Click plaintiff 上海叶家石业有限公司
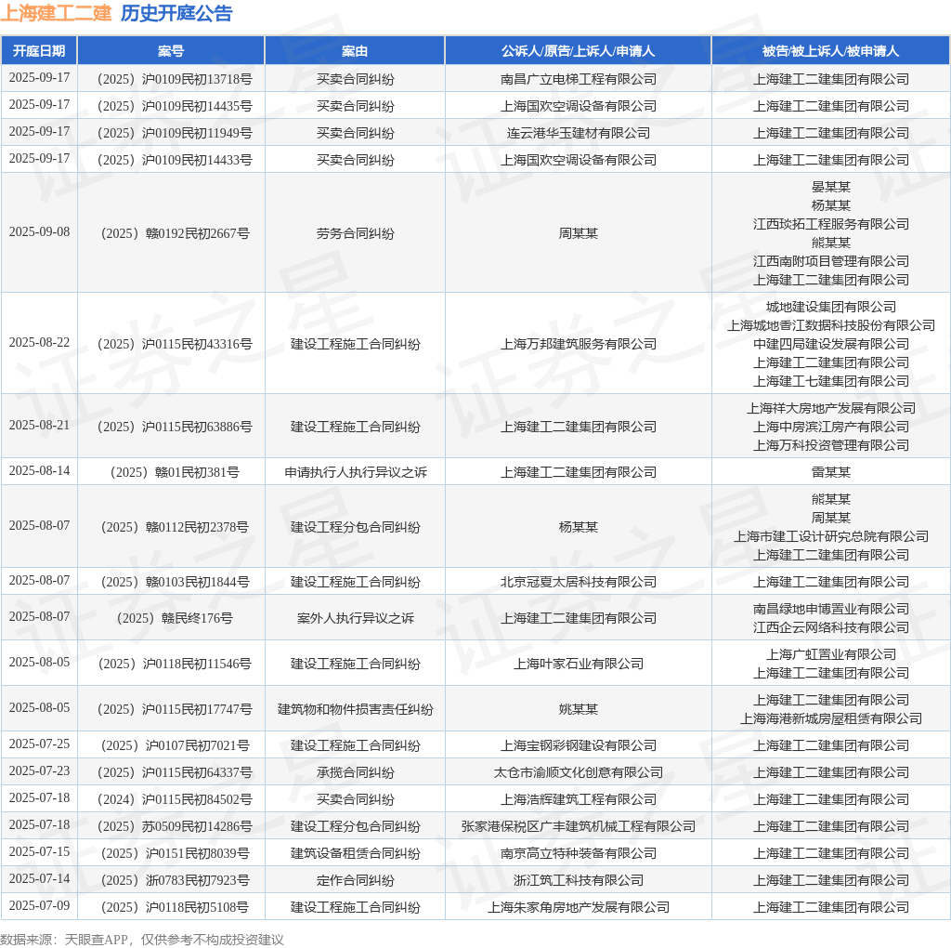This screenshot has width=951, height=948. (x=578, y=664)
